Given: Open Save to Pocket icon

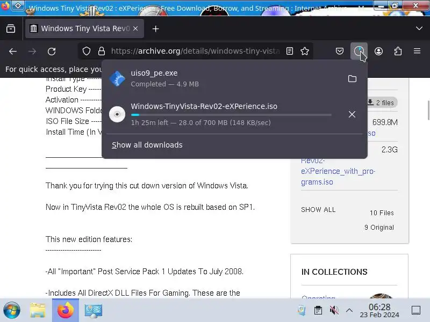Looking at the screenshot, I should tap(340, 51).
